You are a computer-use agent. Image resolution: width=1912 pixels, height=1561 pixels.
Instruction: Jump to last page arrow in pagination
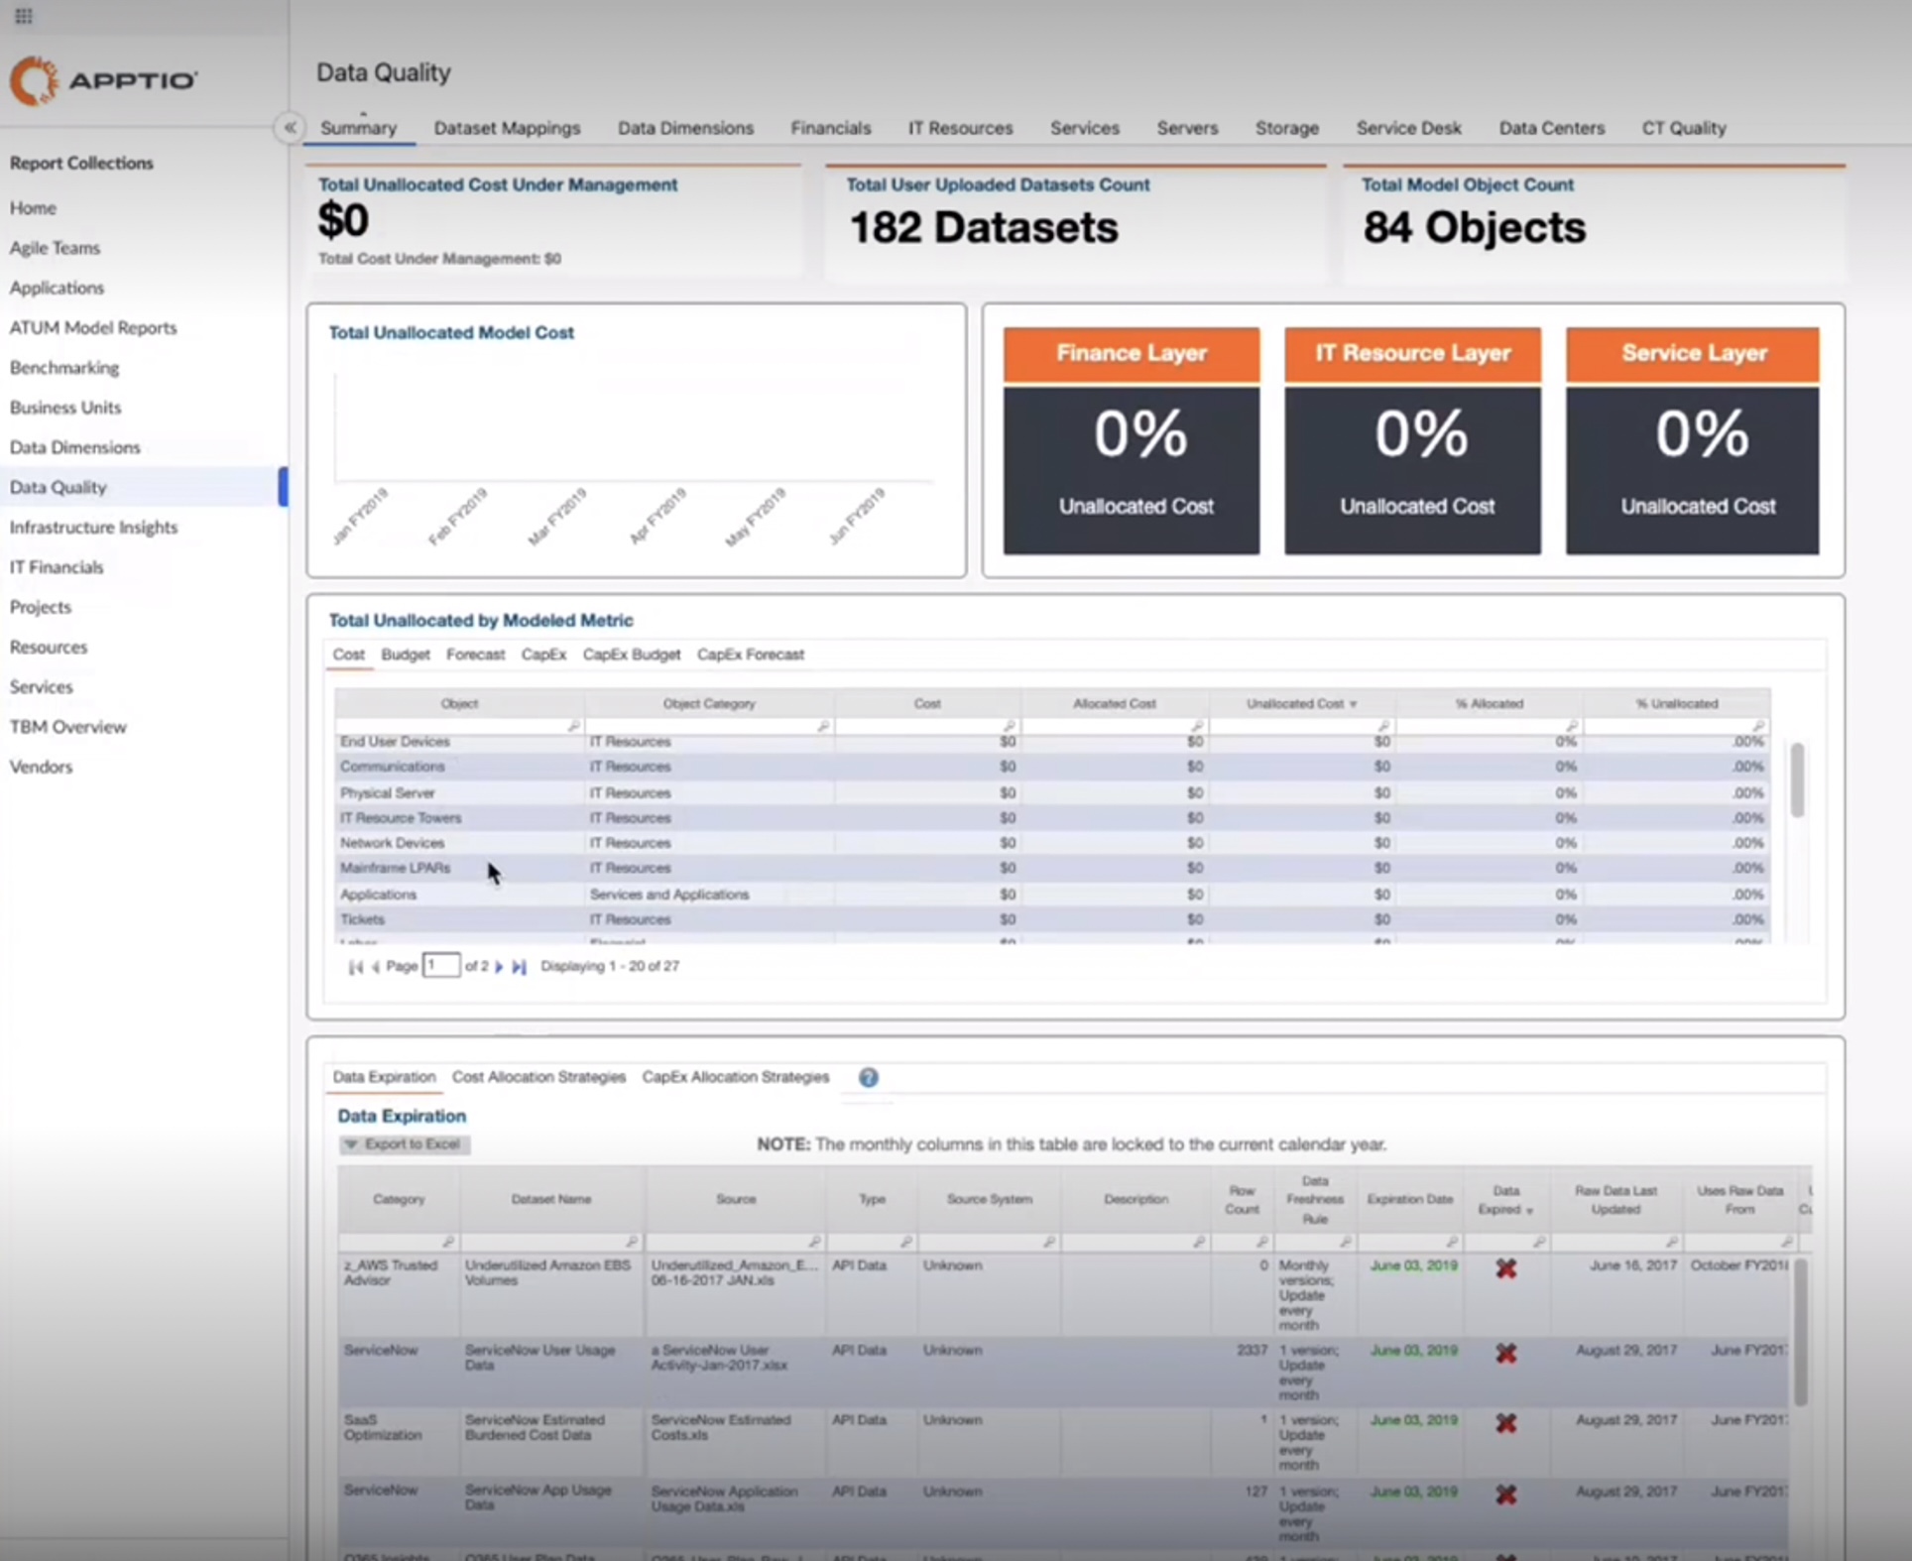pos(519,966)
